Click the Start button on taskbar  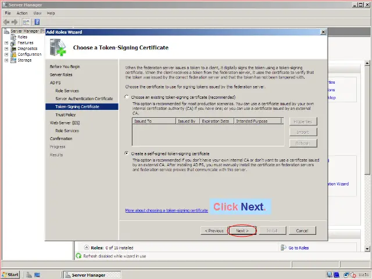point(10,275)
